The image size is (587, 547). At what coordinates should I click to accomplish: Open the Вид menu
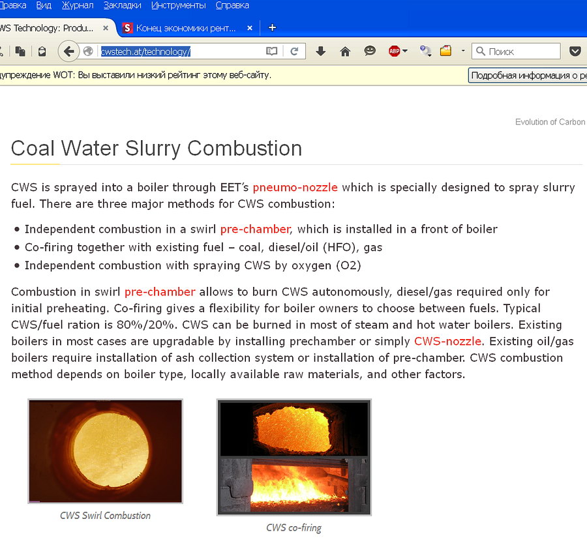pos(44,5)
